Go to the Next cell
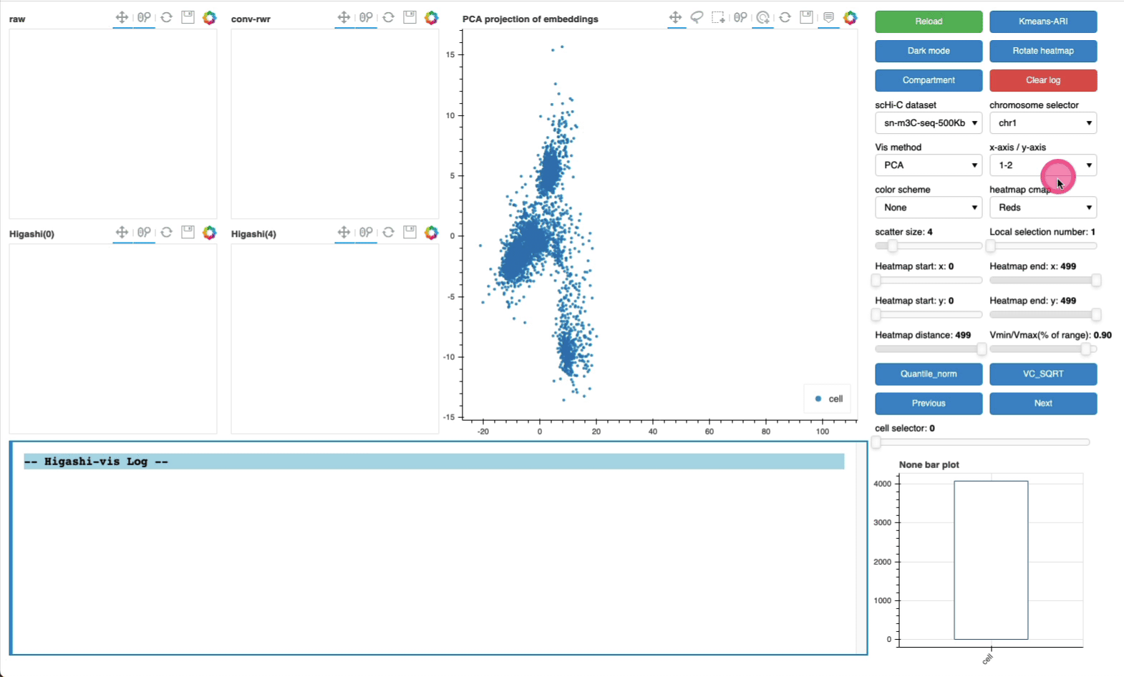This screenshot has height=677, width=1124. (x=1043, y=403)
